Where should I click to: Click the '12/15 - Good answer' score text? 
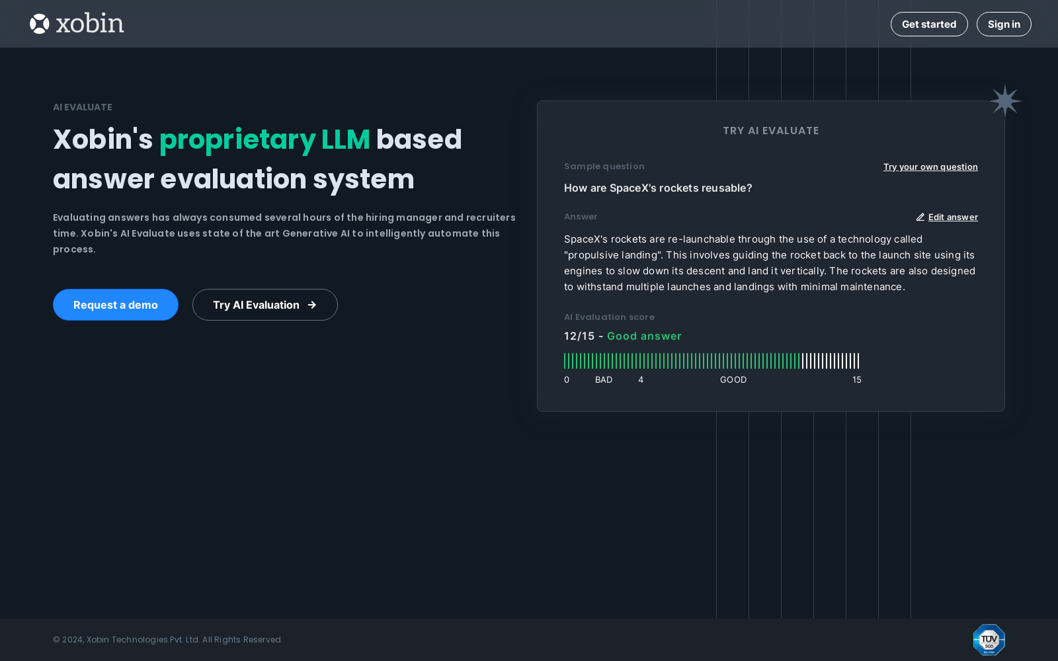pos(623,336)
